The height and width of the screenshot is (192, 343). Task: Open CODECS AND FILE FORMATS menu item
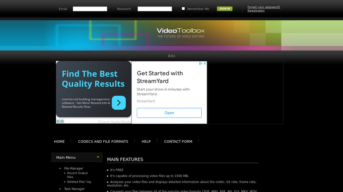click(x=103, y=142)
